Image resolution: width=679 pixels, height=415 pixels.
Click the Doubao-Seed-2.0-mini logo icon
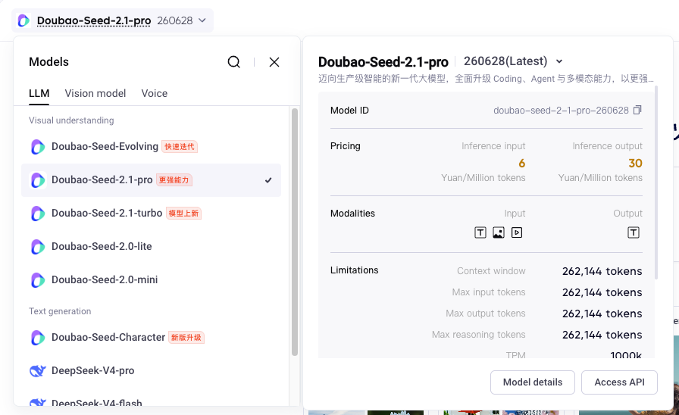tap(38, 280)
